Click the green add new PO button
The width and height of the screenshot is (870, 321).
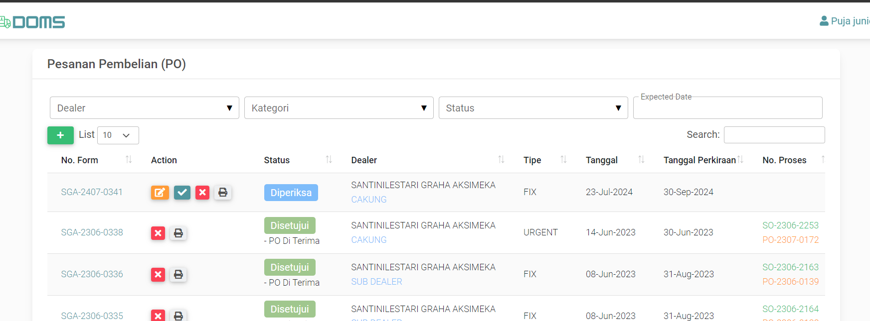[x=60, y=135]
